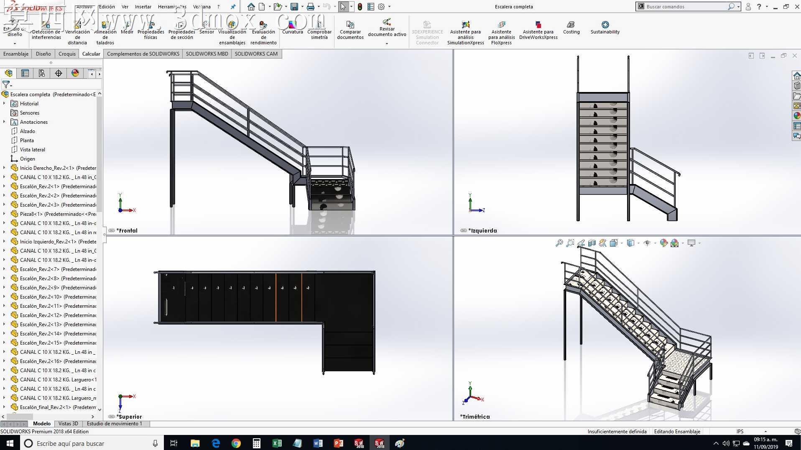Toggle view link icon beside *Superior label

coord(112,417)
